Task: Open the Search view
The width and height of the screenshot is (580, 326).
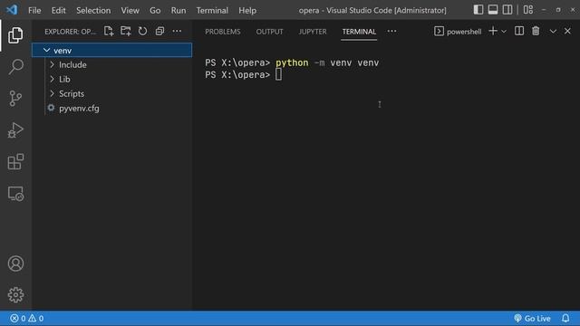Action: [15, 67]
